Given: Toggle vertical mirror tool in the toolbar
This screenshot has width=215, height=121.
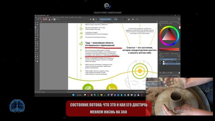Looking at the screenshot, I should (133, 19).
